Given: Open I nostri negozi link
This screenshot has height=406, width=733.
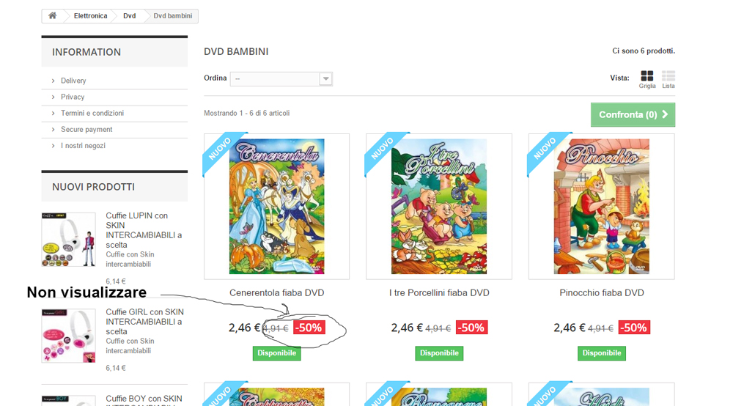Looking at the screenshot, I should (x=83, y=146).
